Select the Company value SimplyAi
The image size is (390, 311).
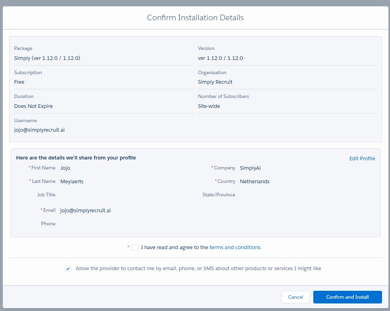(x=250, y=168)
